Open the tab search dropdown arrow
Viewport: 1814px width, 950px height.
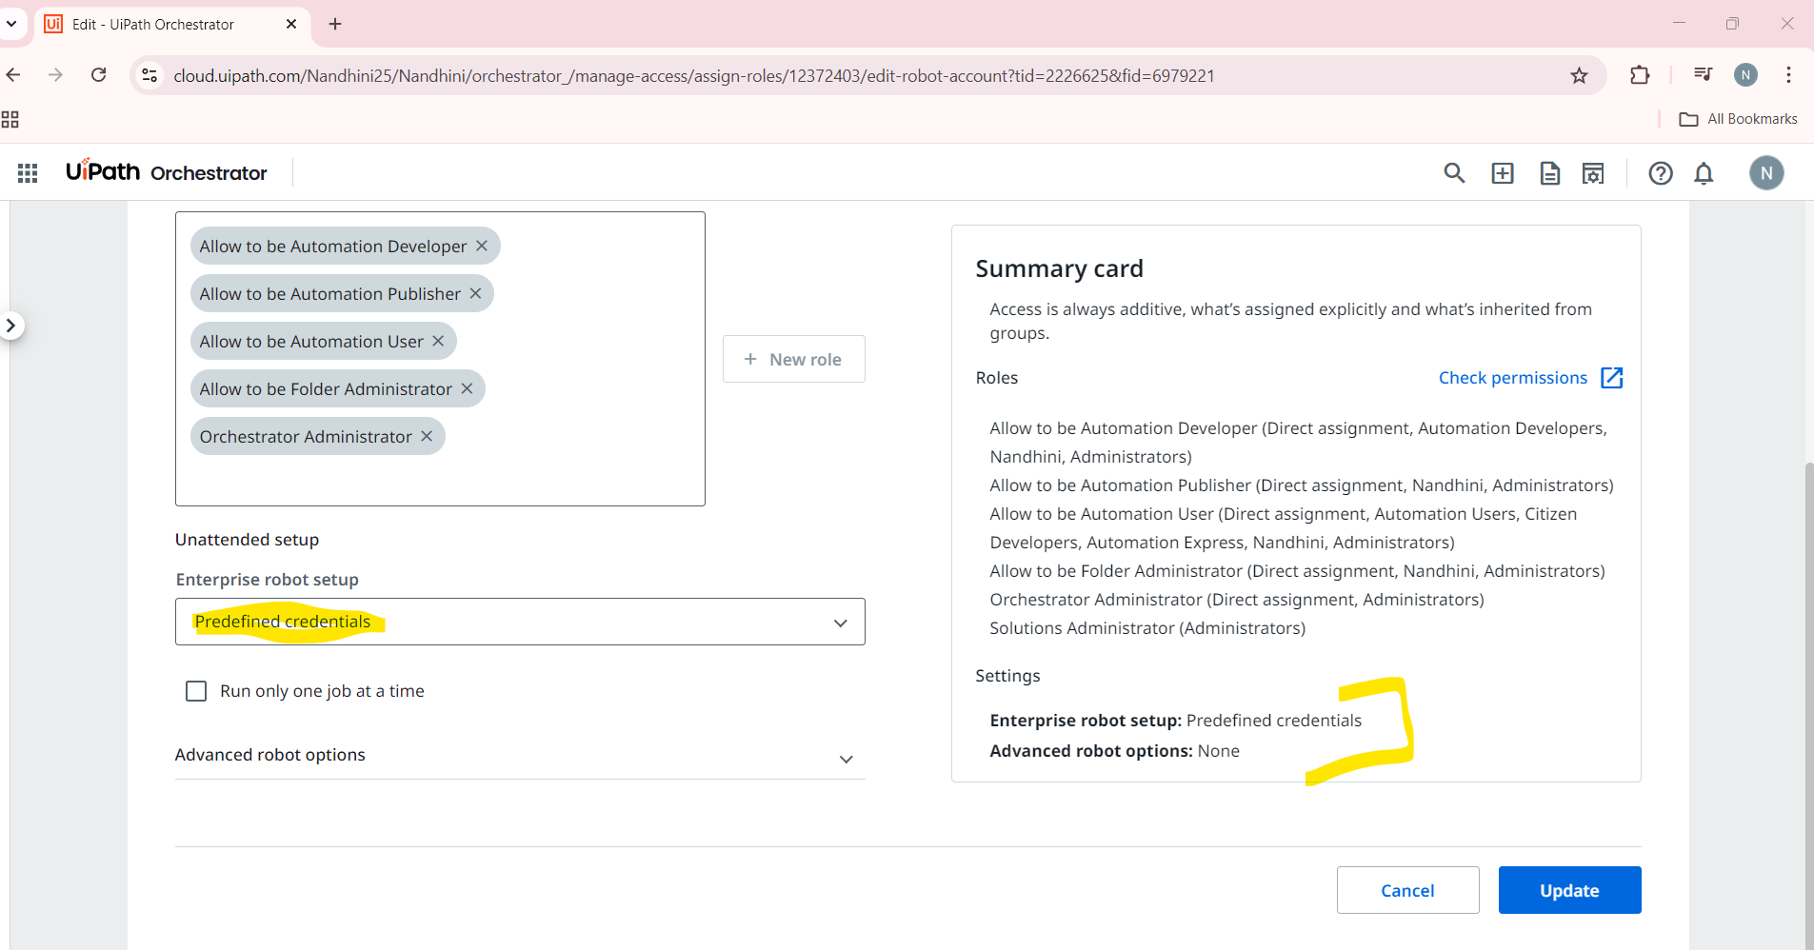click(11, 24)
